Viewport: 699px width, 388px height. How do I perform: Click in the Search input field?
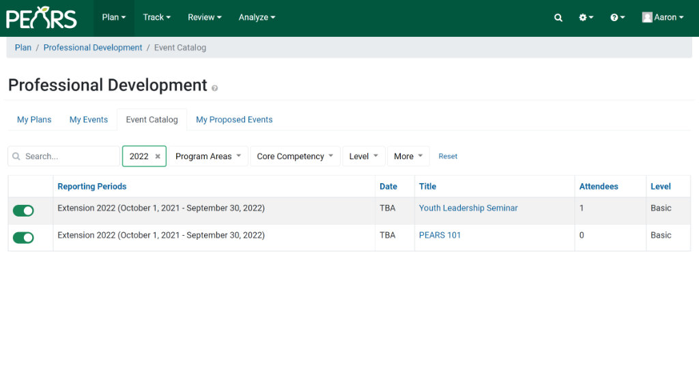pos(68,156)
